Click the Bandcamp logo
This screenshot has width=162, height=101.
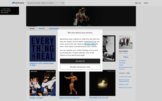(x=18, y=3)
